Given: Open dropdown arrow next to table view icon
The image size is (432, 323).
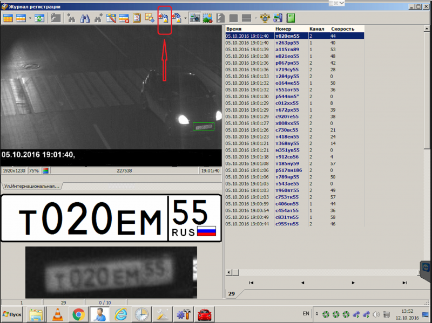Looking at the screenshot, I should pyautogui.click(x=30, y=18).
